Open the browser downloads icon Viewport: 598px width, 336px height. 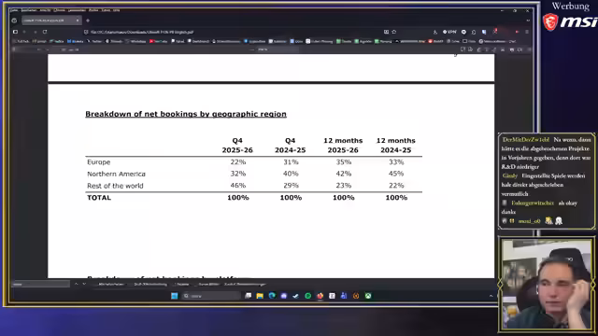pyautogui.click(x=435, y=32)
